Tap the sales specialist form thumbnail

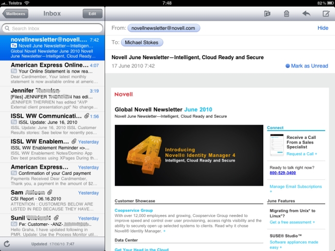click(277, 145)
